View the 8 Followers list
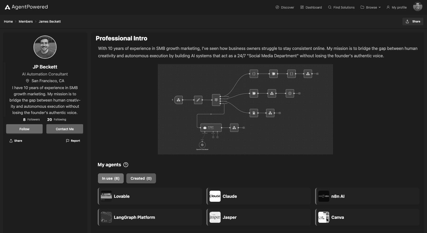427x233 pixels. (32, 120)
